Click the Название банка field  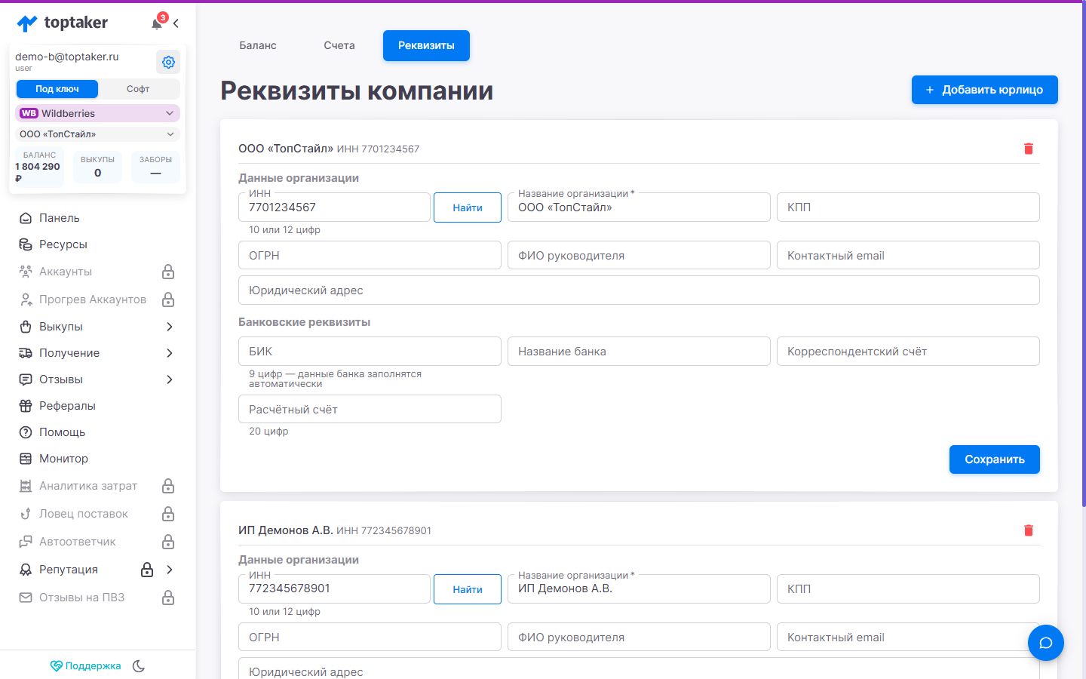[639, 352]
